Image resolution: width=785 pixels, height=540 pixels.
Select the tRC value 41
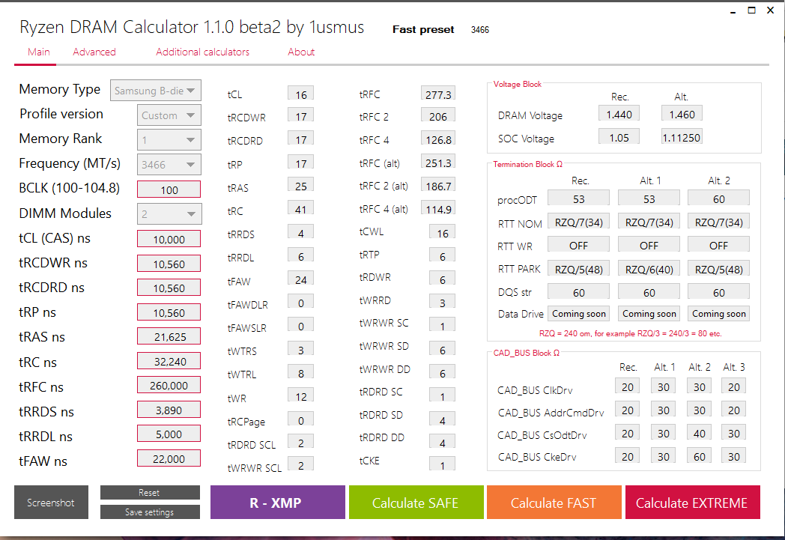click(301, 209)
